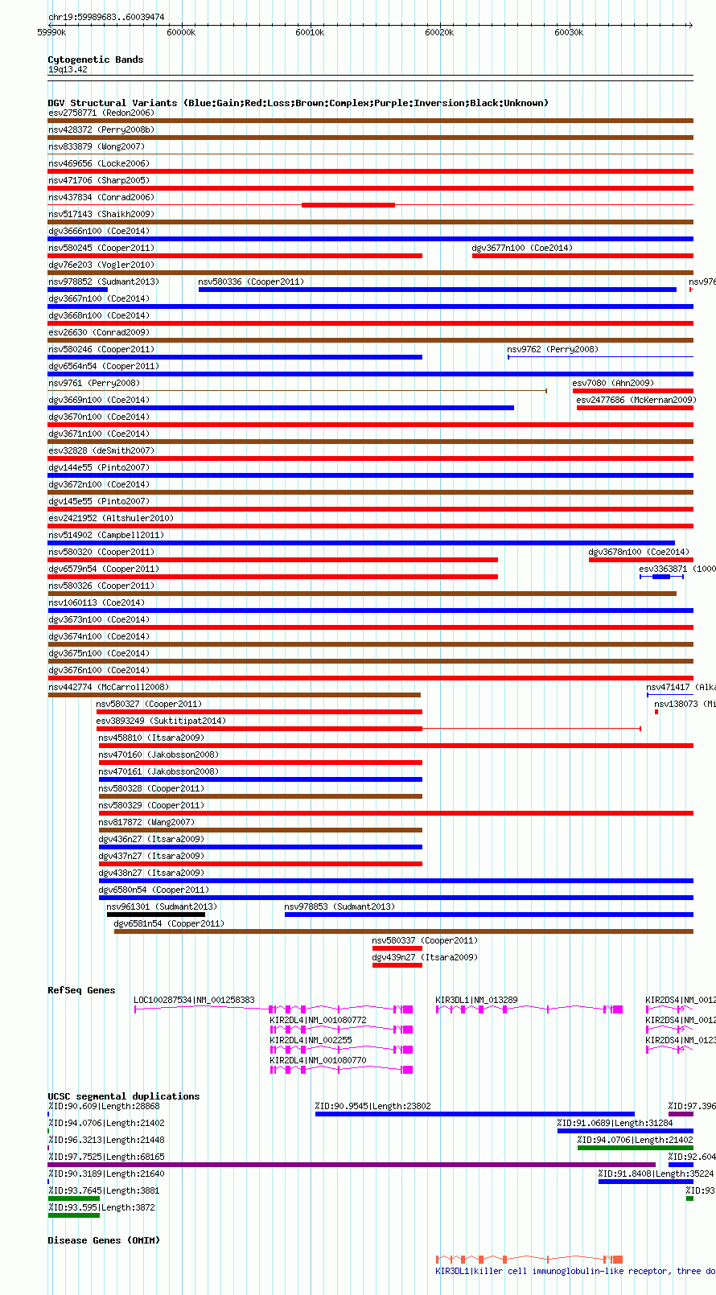The width and height of the screenshot is (716, 1295).
Task: Click the black bar of nsv961301 (Sudmant2013)
Action: click(156, 915)
